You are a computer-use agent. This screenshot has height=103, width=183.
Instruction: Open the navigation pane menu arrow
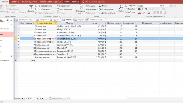tap(8, 20)
